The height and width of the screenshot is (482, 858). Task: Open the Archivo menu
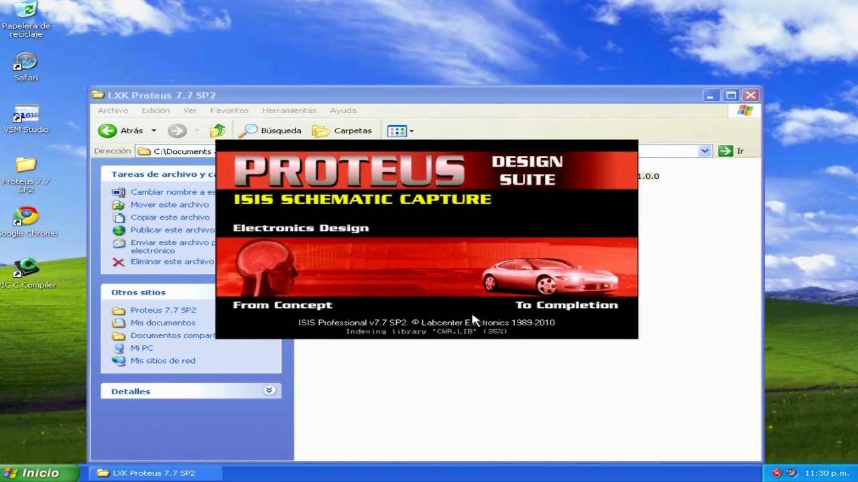coord(113,110)
